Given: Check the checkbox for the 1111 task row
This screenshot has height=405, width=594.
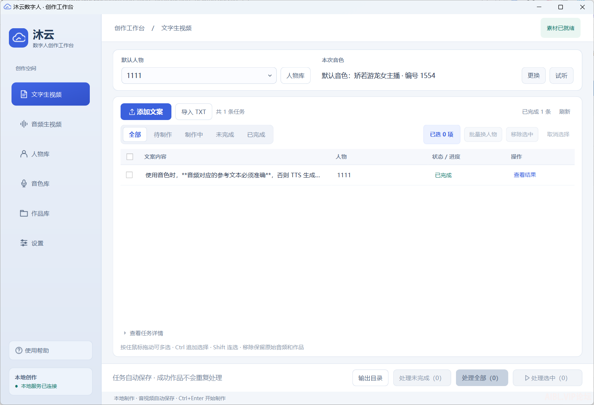Looking at the screenshot, I should point(129,175).
